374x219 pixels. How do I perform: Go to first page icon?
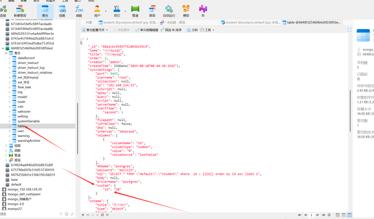[300, 215]
